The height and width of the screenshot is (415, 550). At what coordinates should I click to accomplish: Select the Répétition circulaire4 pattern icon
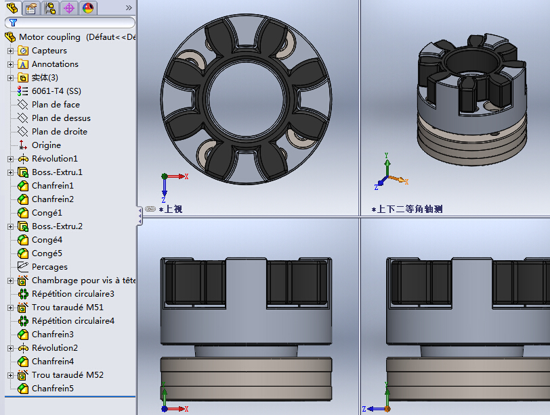pyautogui.click(x=23, y=321)
